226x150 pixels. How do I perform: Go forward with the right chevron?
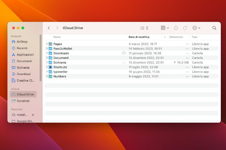(x=57, y=28)
